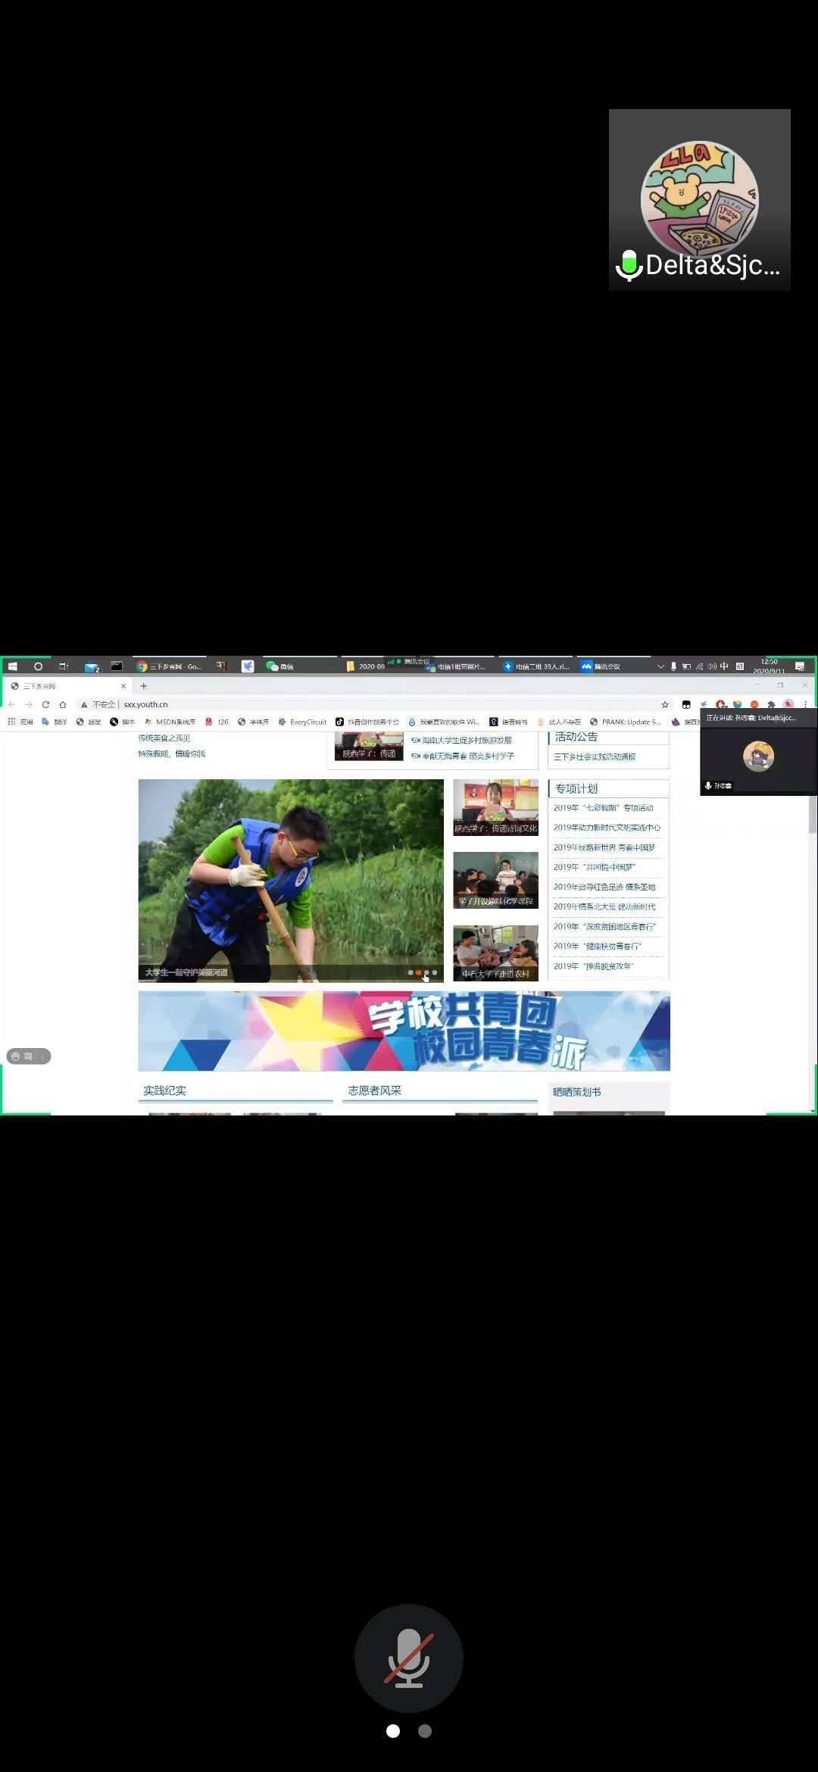Click the Tencent Meeting taskbar item
Viewport: 818px width, 1772px height.
[x=601, y=666]
